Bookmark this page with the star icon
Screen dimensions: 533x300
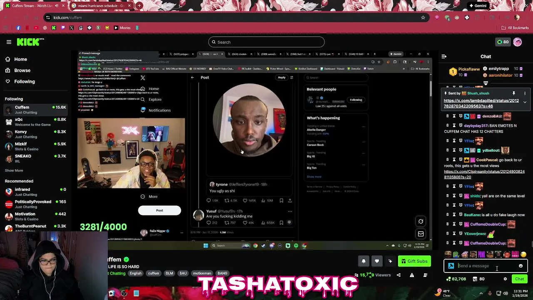click(x=423, y=17)
